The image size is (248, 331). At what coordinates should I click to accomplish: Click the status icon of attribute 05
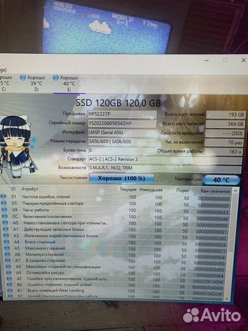(x=4, y=204)
